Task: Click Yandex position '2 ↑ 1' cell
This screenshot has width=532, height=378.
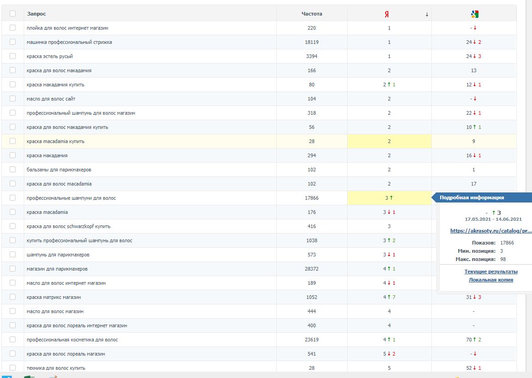Action: point(389,85)
